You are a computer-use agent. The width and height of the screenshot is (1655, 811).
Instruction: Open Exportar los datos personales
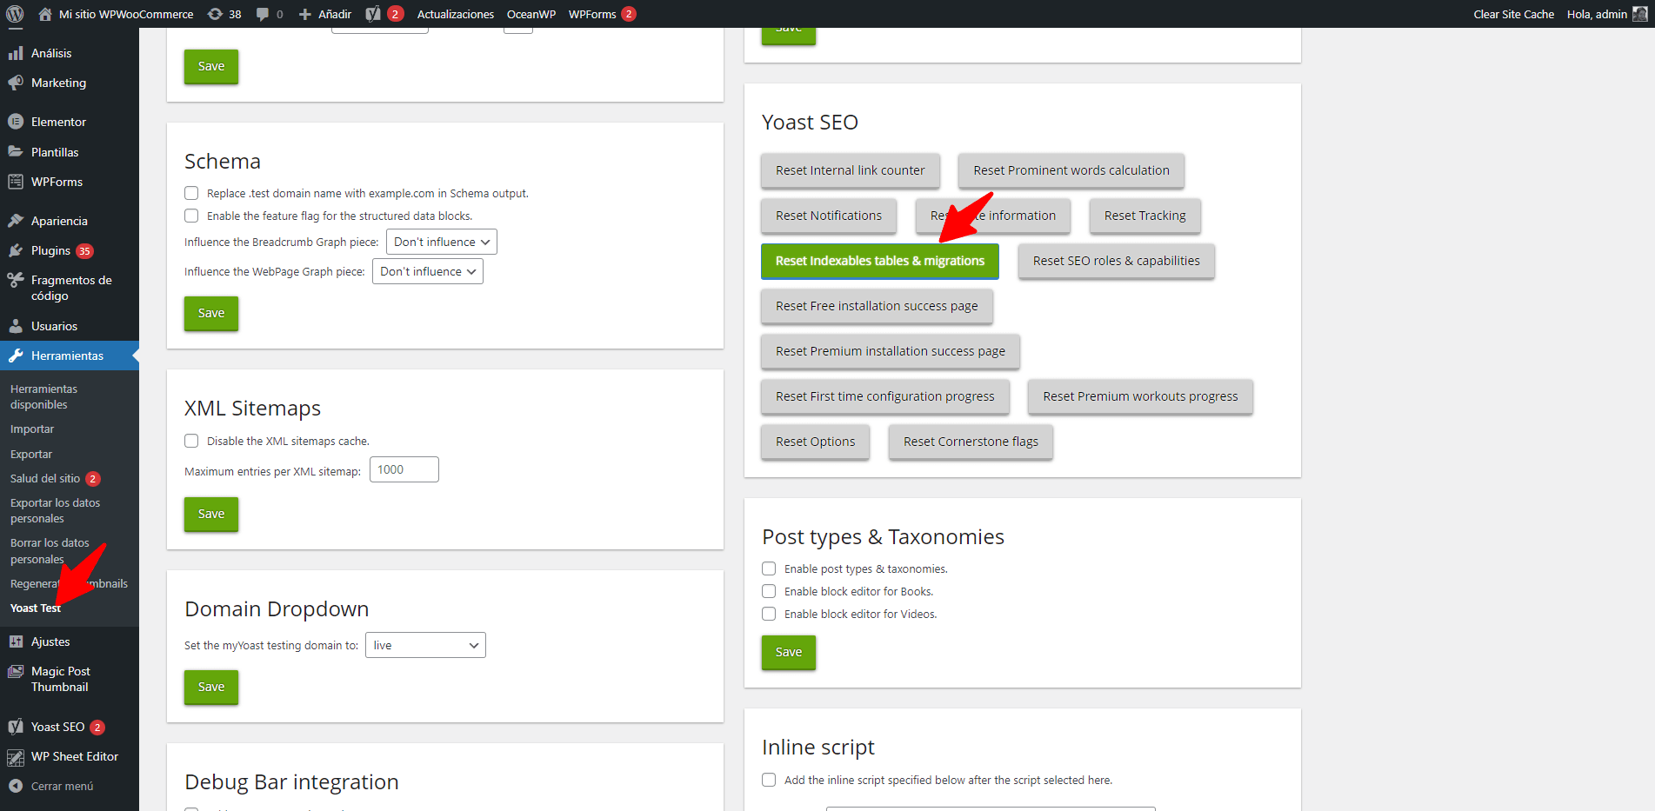[x=55, y=510]
